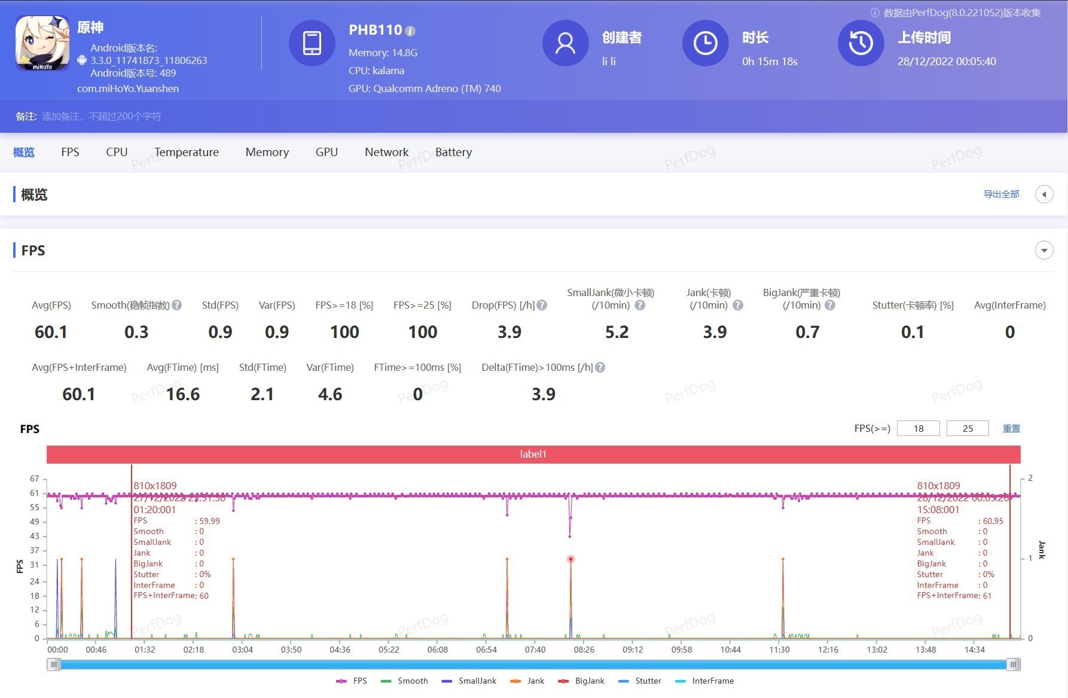1068x698 pixels.
Task: Open the Temperature tab
Action: click(x=187, y=152)
